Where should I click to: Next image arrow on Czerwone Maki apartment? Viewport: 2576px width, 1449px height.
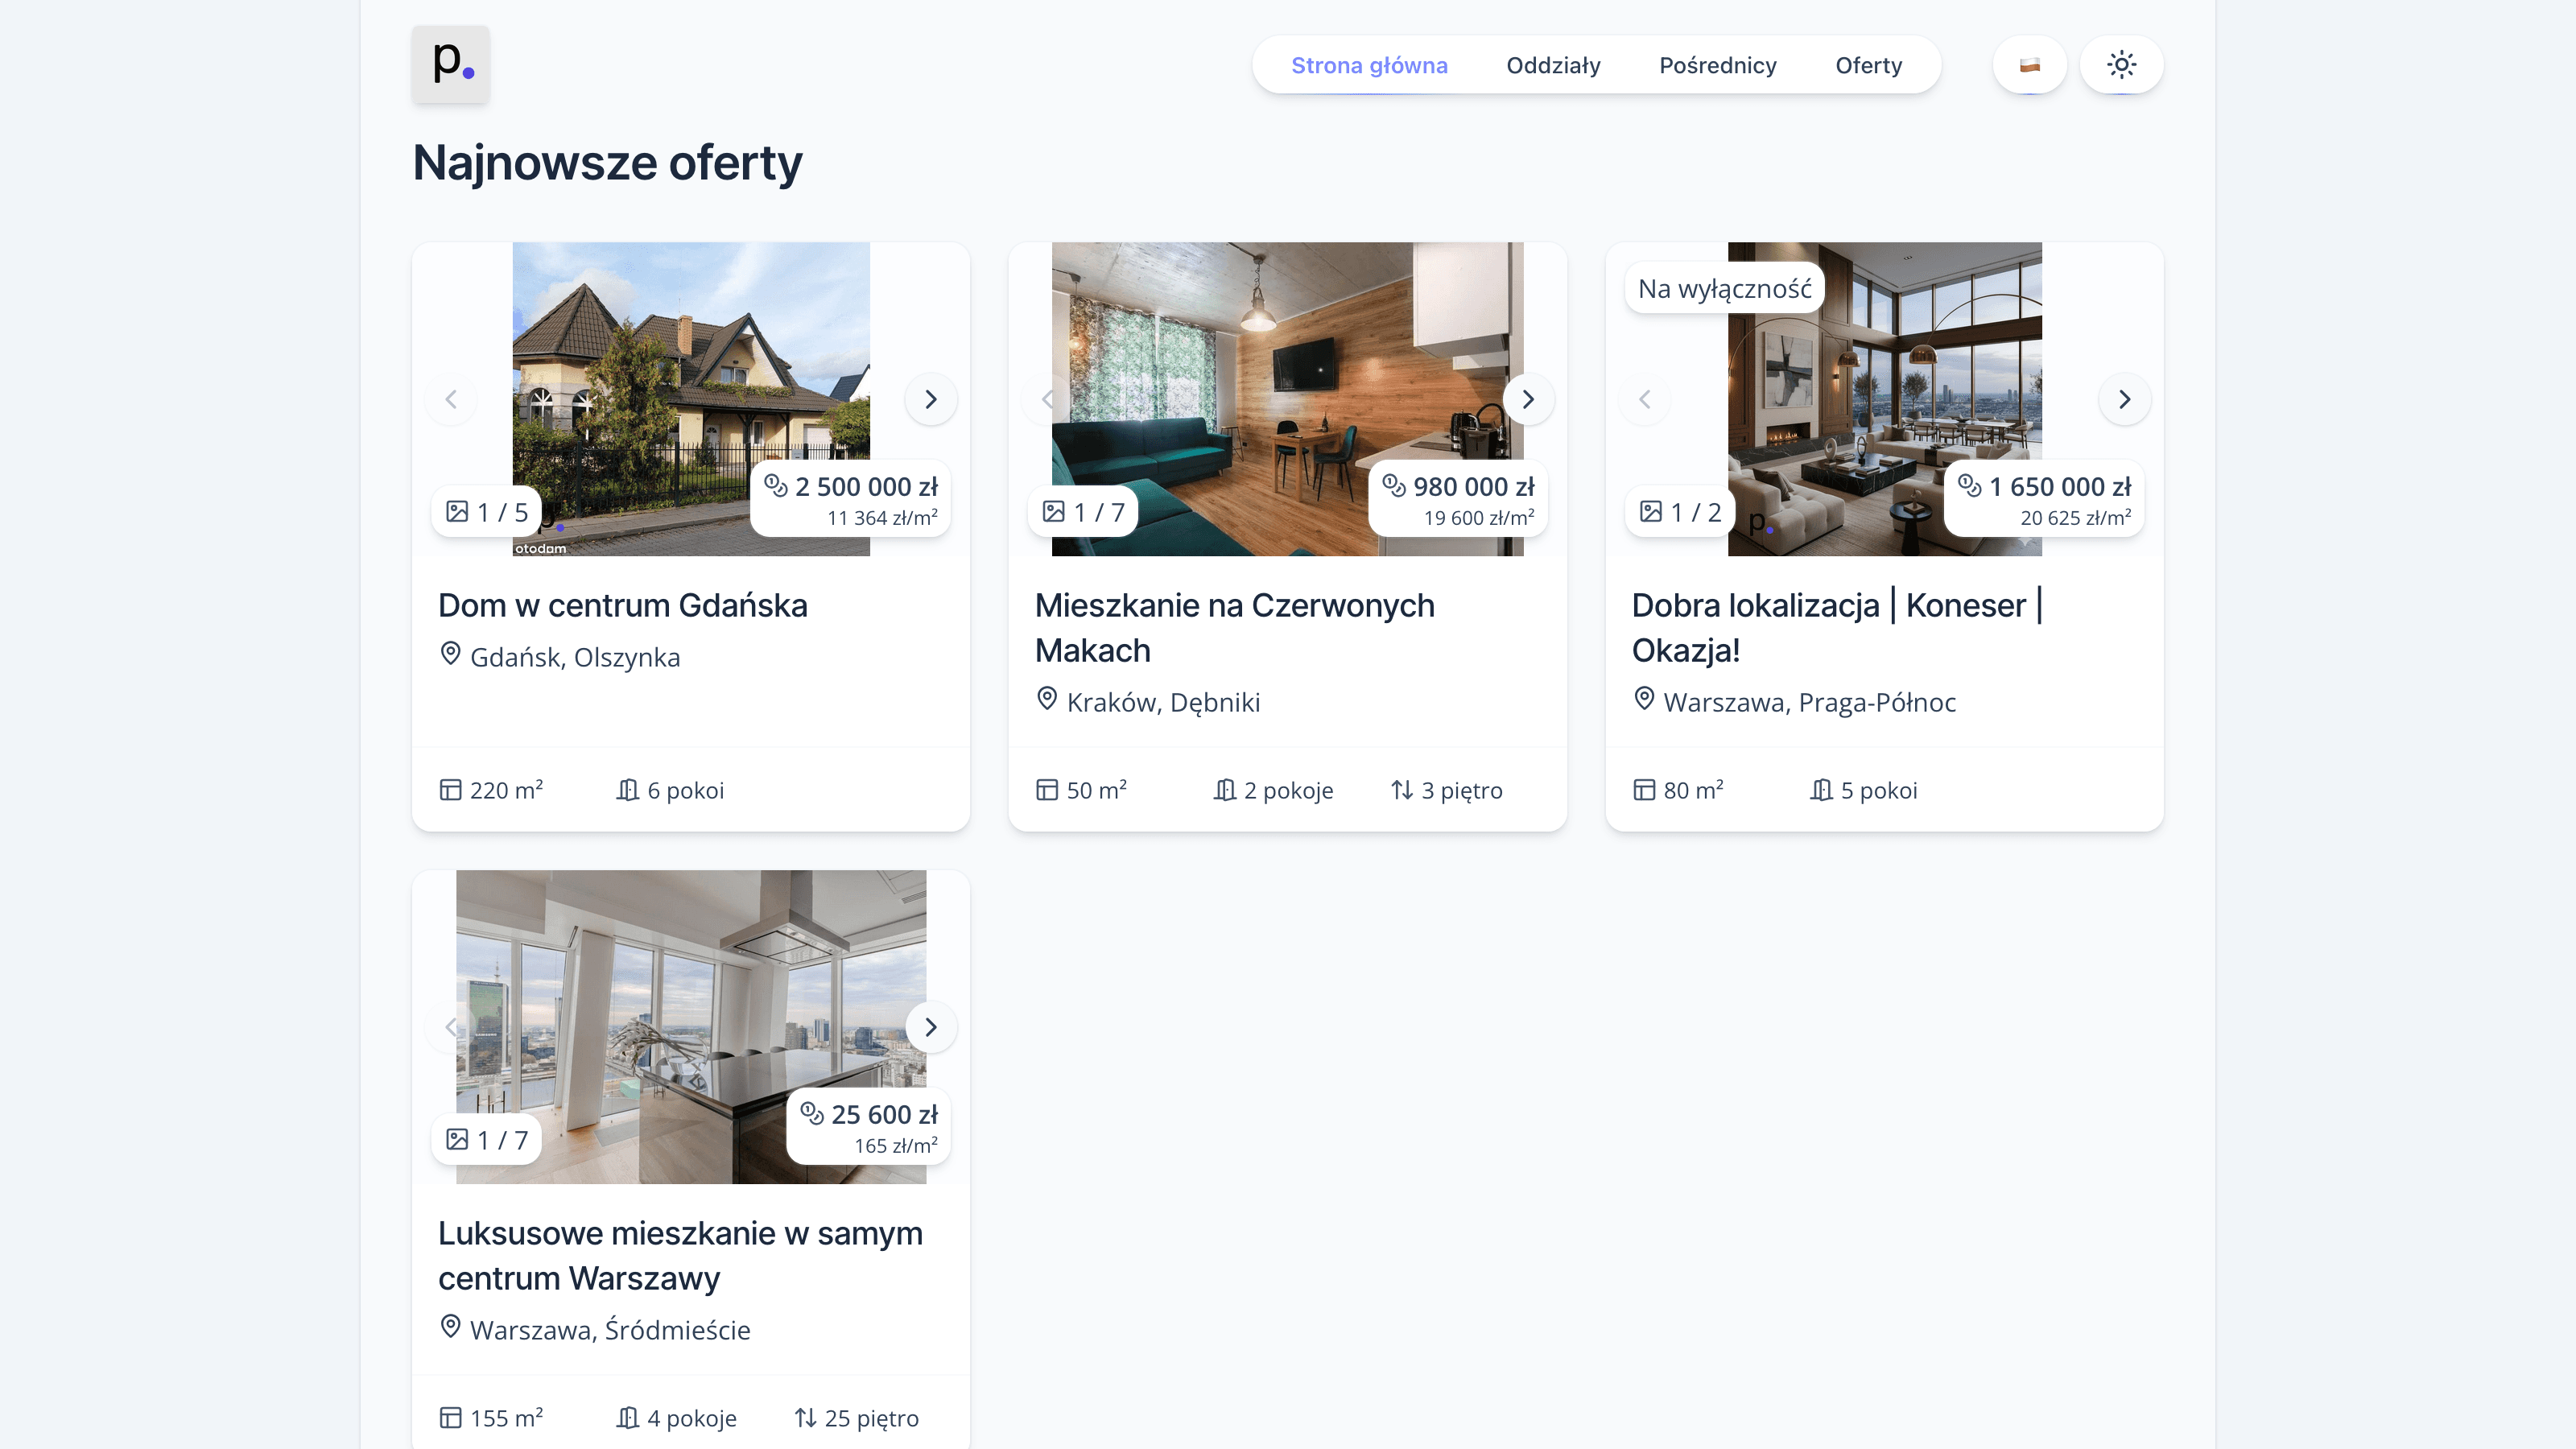click(1527, 399)
